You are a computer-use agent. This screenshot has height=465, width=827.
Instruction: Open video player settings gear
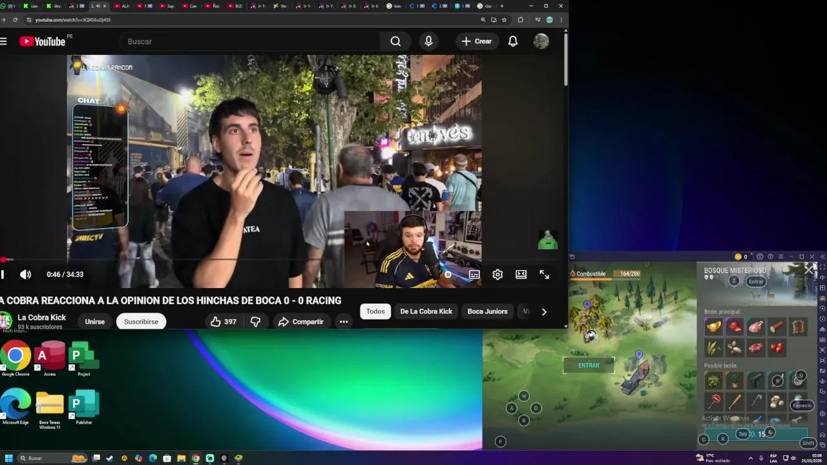(x=497, y=274)
